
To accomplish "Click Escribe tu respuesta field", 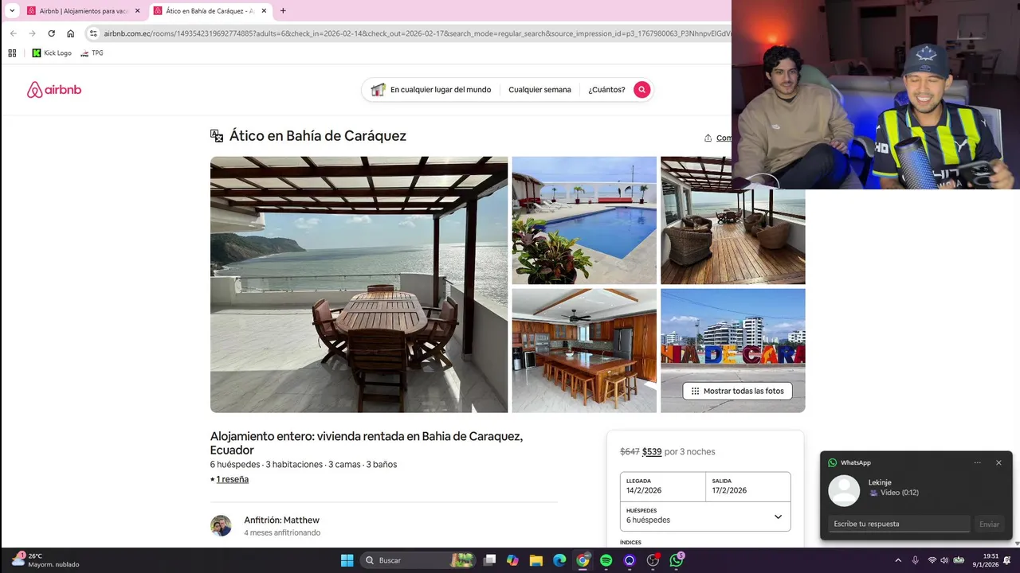I will click(900, 524).
